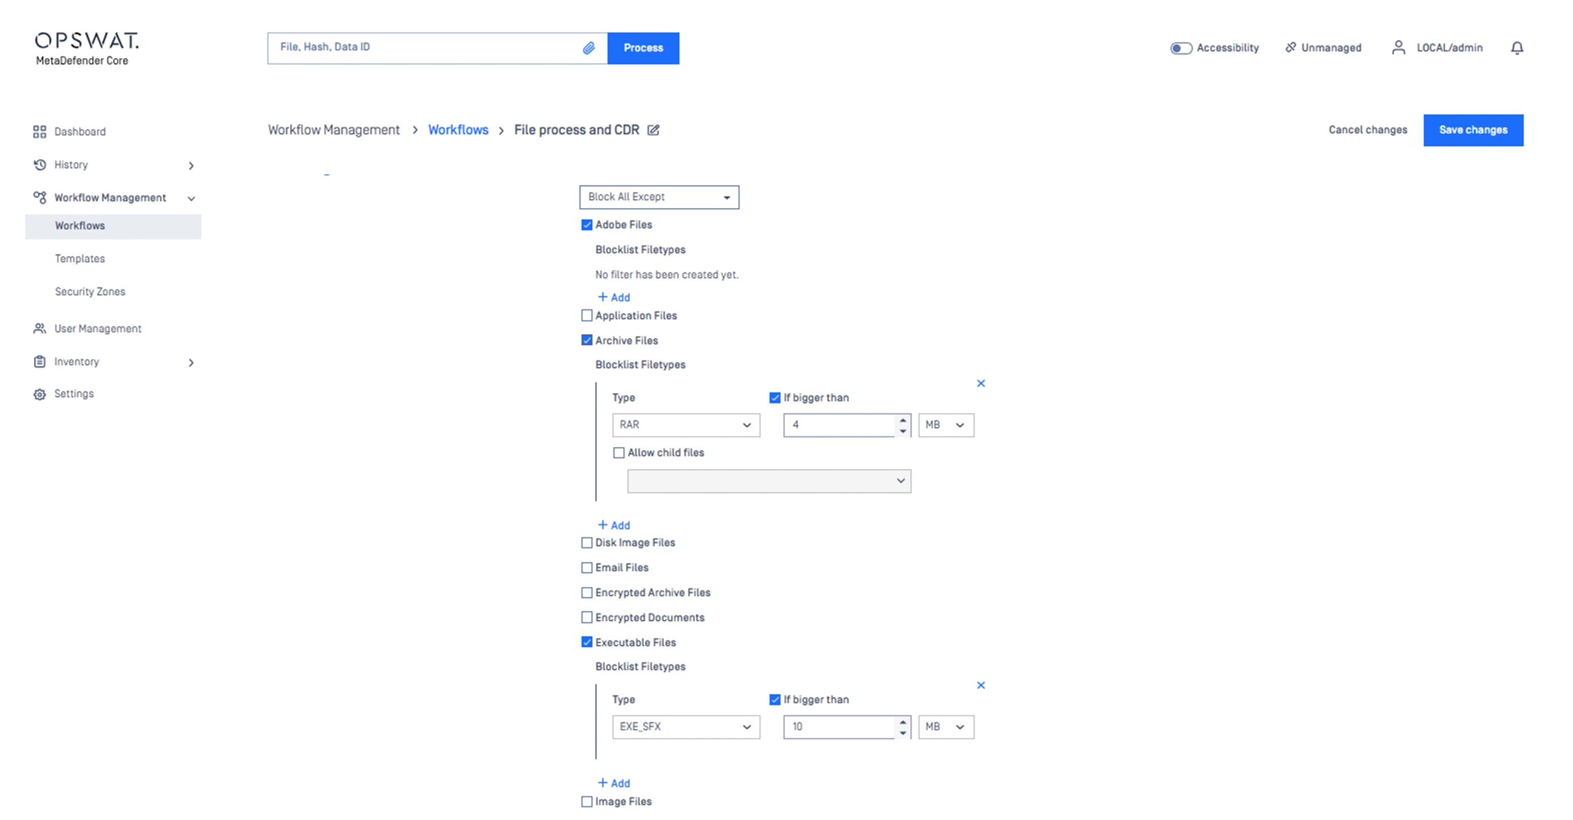Go to Security Zones page
This screenshot has width=1573, height=820.
90,292
